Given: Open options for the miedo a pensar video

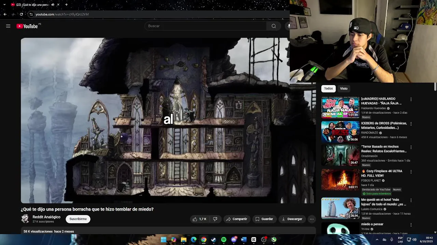Looking at the screenshot, I should 411,225.
